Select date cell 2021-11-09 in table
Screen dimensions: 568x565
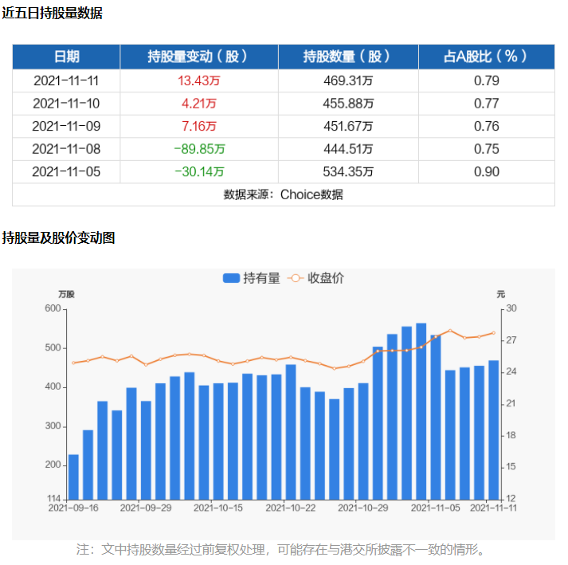click(x=66, y=127)
